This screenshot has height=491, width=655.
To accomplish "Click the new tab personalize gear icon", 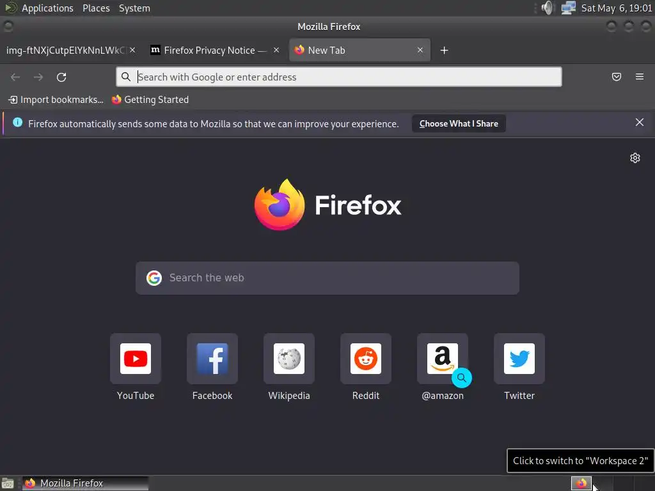I will 635,158.
